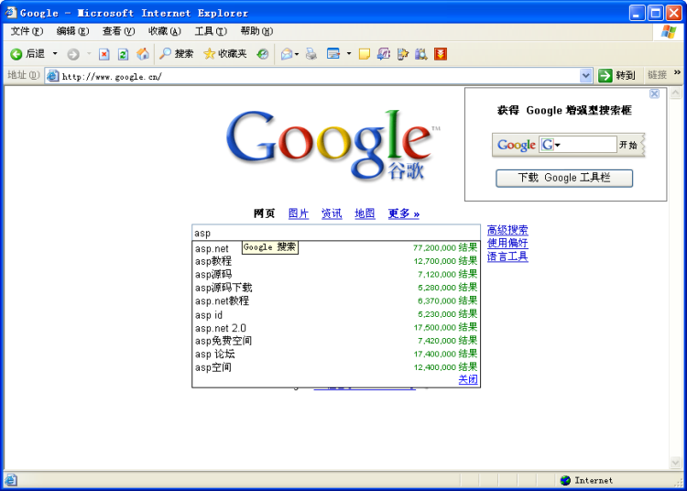The image size is (687, 491).
Task: Select the asp.net教程 suggestion
Action: click(336, 300)
